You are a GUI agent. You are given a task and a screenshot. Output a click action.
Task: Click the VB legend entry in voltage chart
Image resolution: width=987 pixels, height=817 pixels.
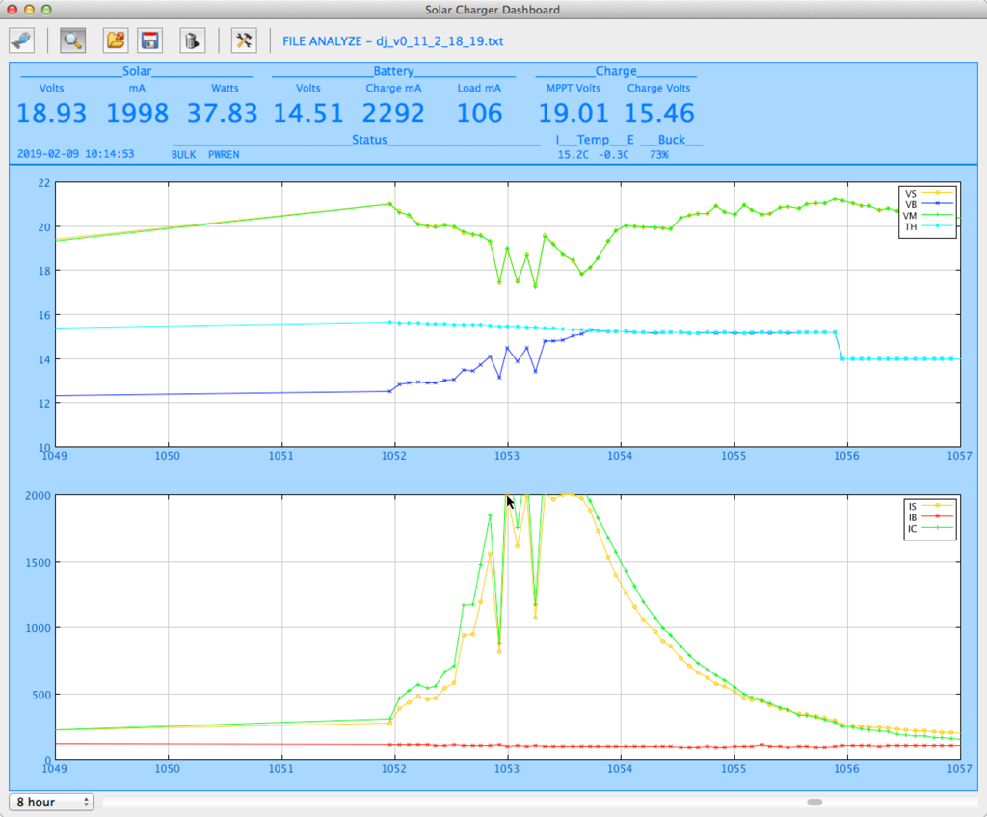(928, 204)
